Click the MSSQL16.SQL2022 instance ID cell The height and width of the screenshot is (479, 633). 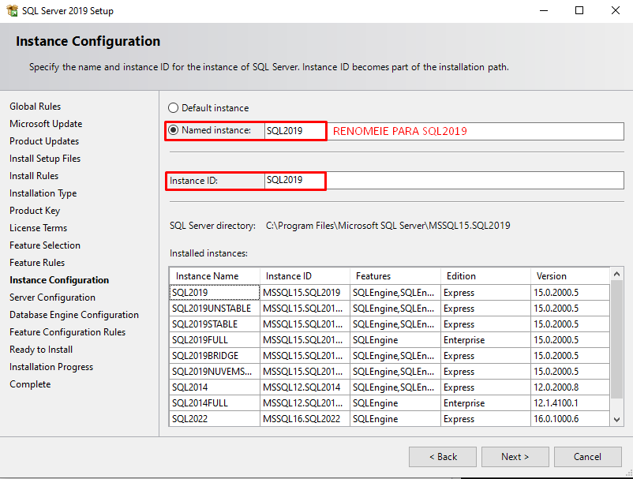(x=305, y=419)
